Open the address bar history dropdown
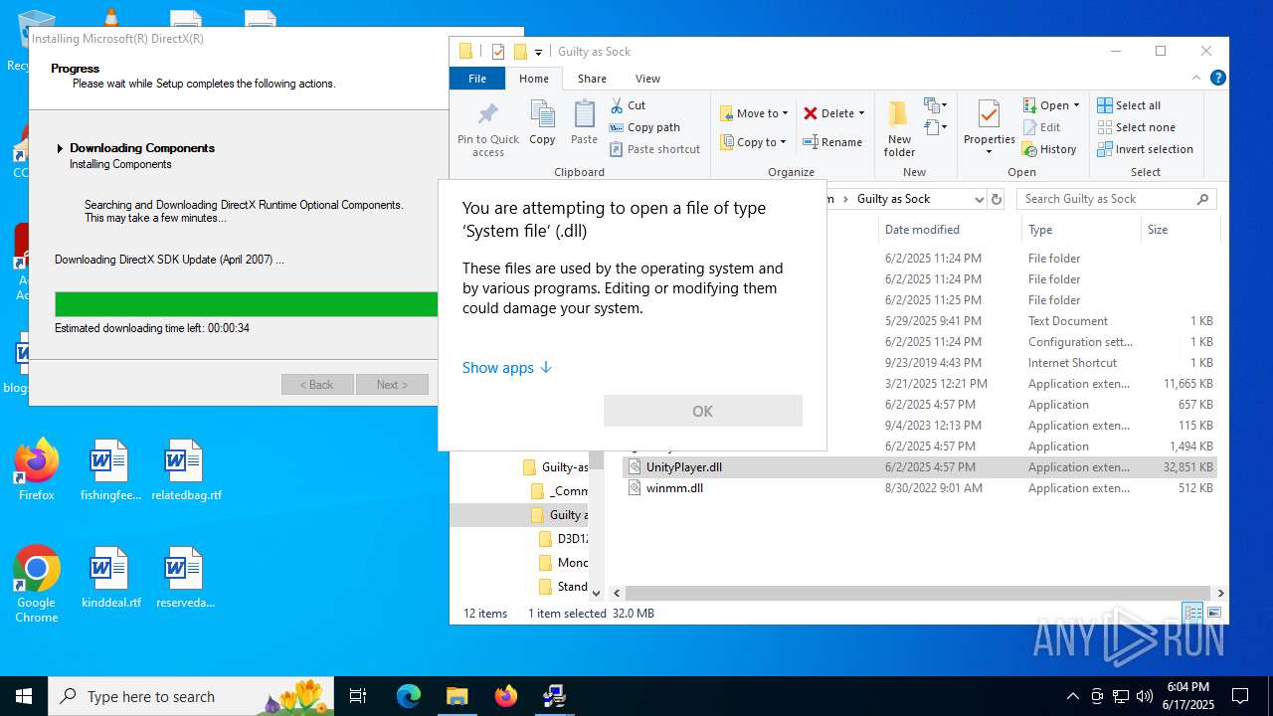This screenshot has width=1273, height=716. [x=980, y=199]
